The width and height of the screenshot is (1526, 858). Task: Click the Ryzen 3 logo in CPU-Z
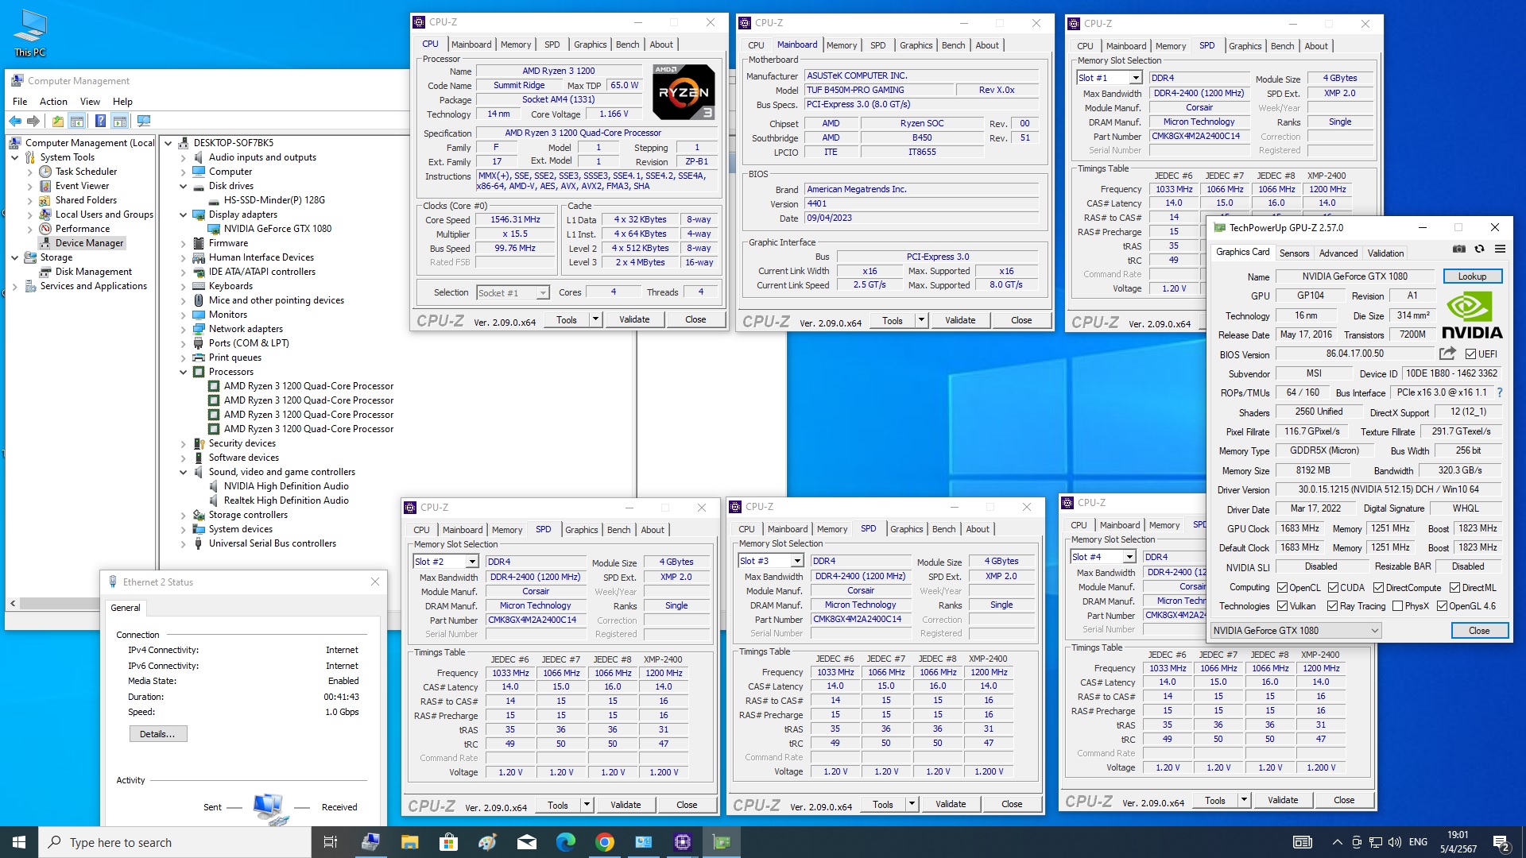684,92
